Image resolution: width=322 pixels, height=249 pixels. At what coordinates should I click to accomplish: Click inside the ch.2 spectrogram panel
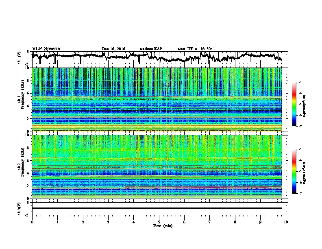(x=157, y=167)
